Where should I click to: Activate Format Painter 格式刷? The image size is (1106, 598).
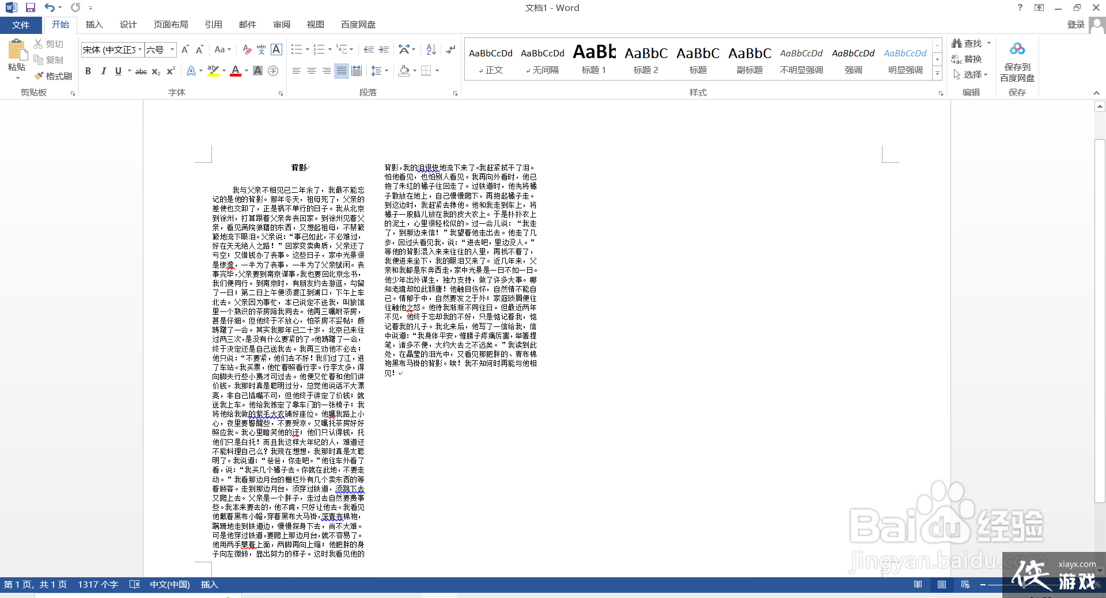tap(53, 76)
